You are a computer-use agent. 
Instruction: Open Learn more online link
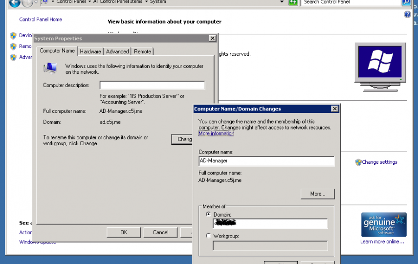click(382, 242)
